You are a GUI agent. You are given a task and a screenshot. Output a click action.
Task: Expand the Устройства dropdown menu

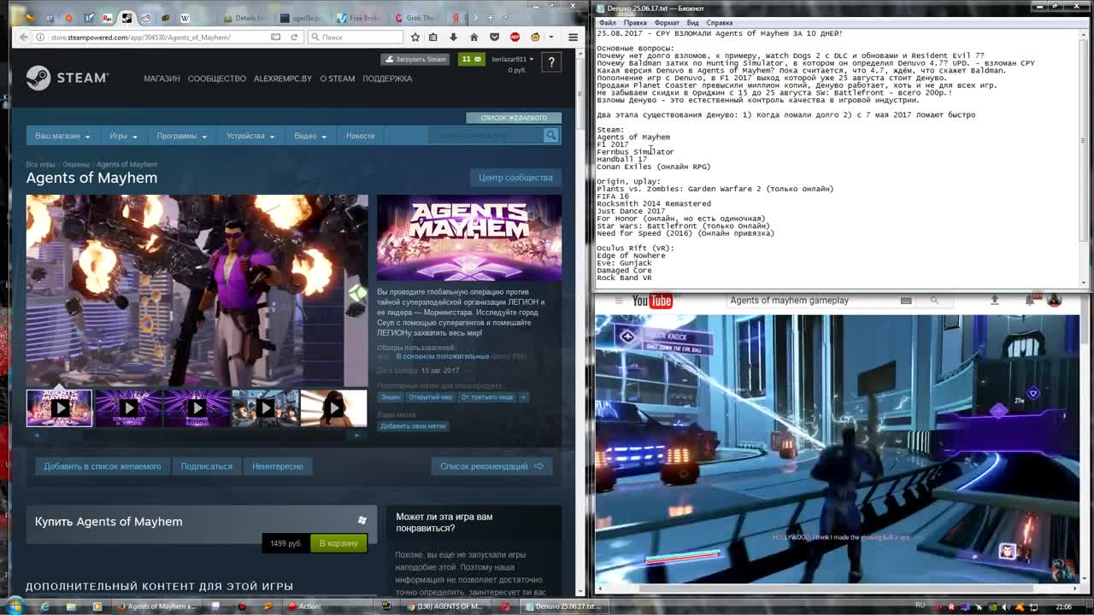pos(250,136)
